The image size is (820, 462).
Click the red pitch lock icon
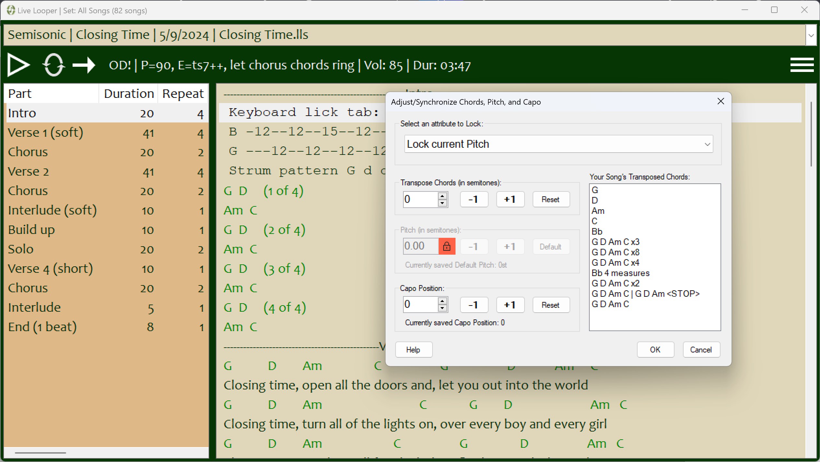[447, 246]
